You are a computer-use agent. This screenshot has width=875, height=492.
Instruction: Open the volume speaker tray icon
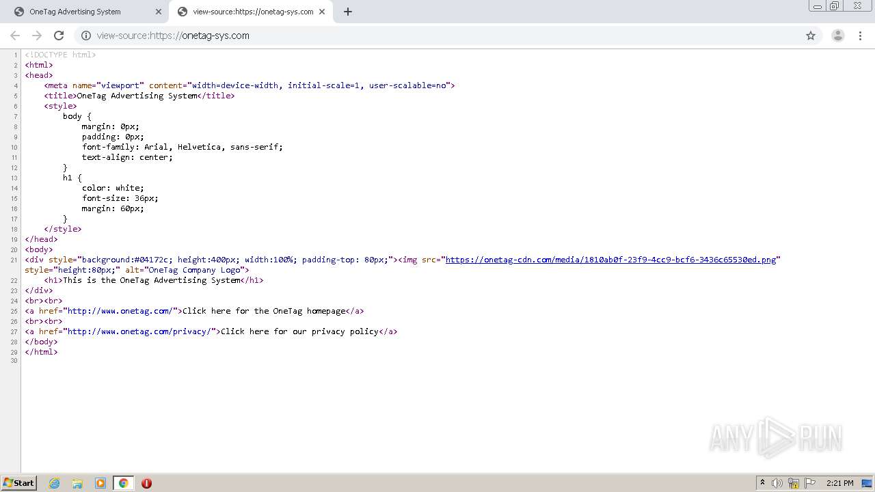[777, 483]
